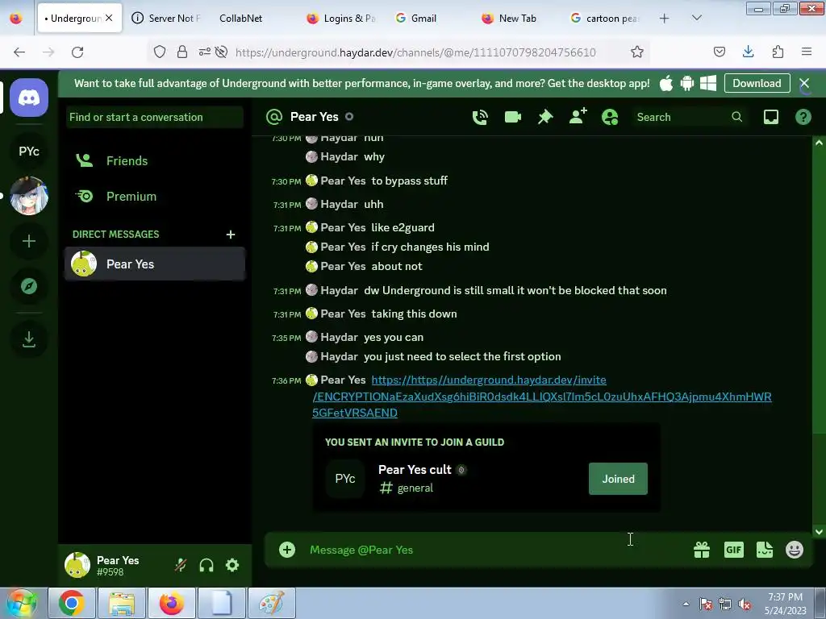Switch to Logins & Passwords tab
826x619 pixels.
(x=341, y=19)
